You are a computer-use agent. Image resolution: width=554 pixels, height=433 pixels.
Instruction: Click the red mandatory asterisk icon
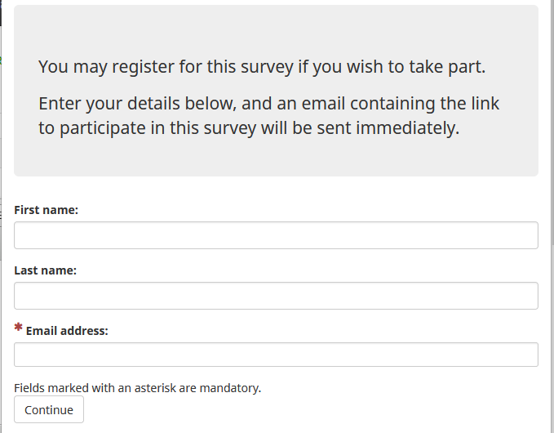pos(18,328)
